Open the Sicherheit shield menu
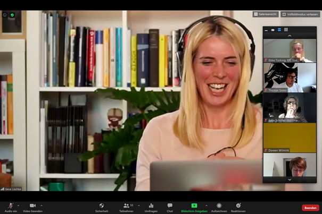322x214 pixels. tap(101, 206)
